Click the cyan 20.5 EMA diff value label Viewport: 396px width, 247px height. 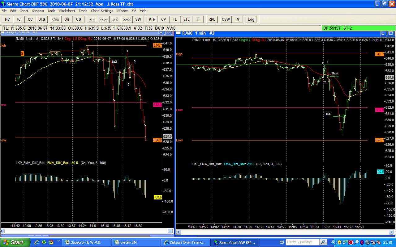(381, 171)
